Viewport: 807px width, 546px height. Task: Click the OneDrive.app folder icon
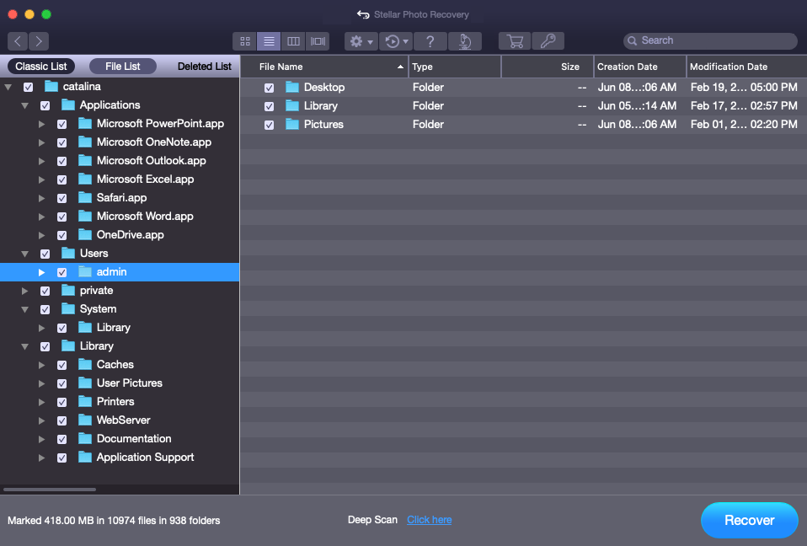[85, 234]
